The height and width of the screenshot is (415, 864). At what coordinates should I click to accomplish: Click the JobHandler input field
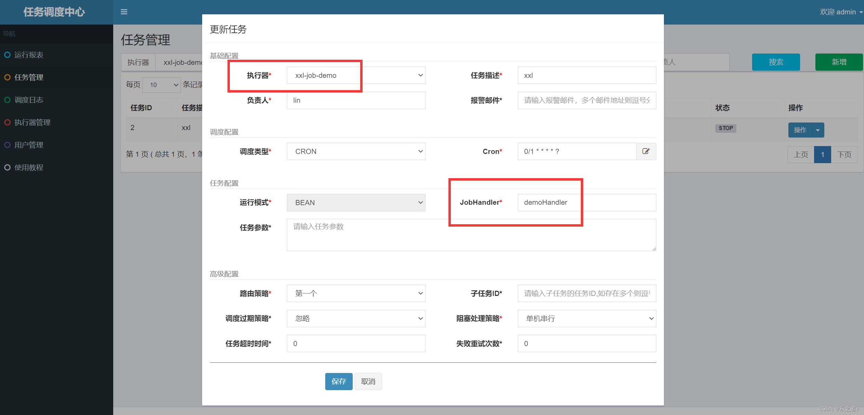(587, 202)
